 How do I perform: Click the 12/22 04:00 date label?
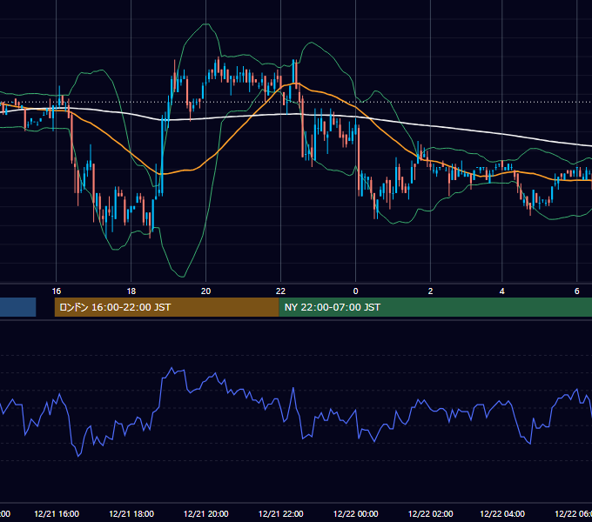502,513
